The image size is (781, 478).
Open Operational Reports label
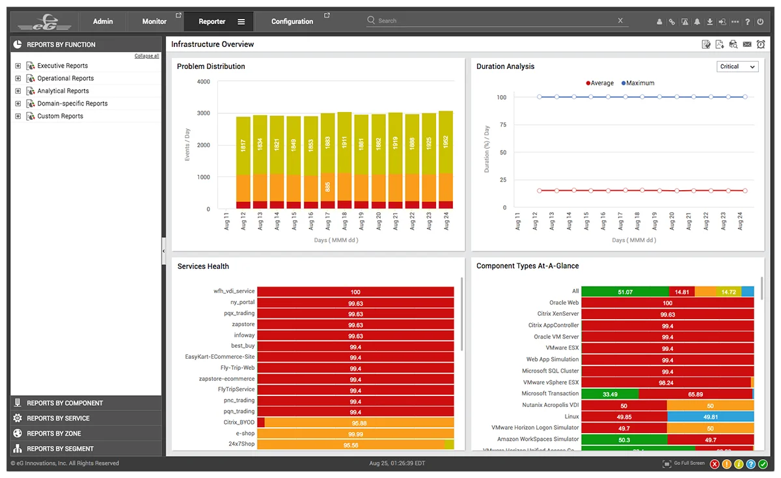click(66, 78)
